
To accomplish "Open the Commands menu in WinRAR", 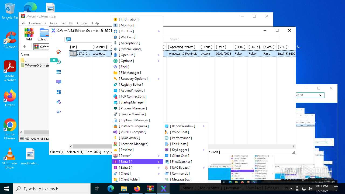I will [37, 23].
